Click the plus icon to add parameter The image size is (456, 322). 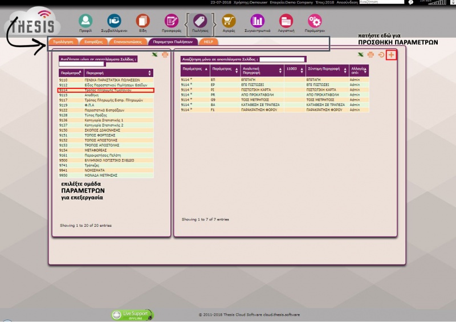pyautogui.click(x=391, y=55)
